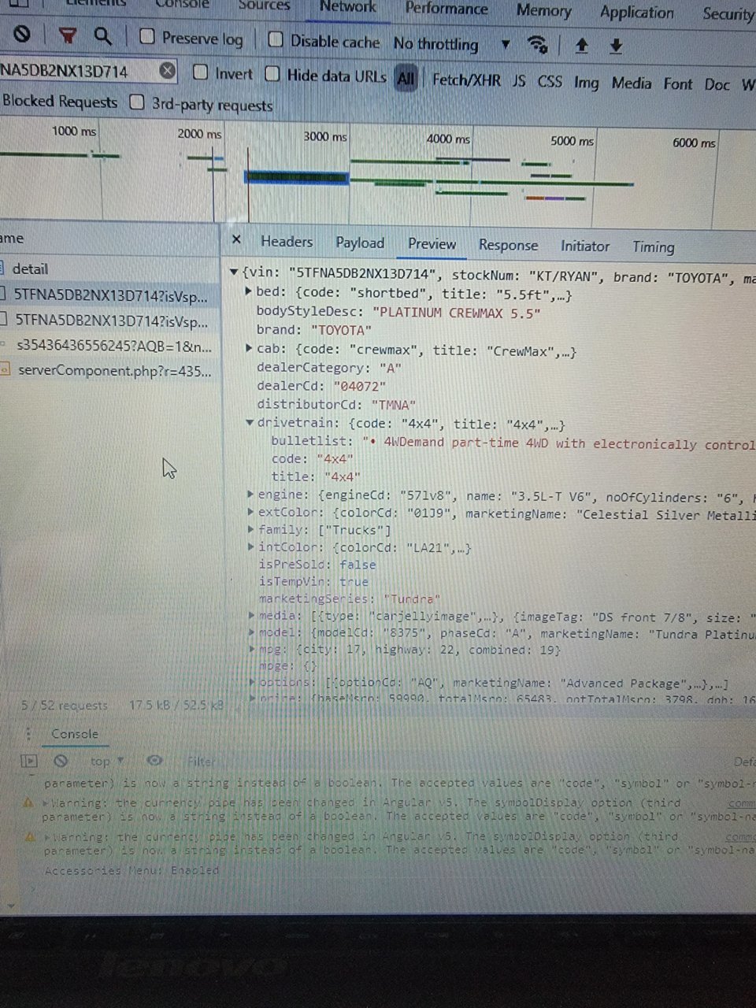Enable the 3rd-party requests checkbox
The height and width of the screenshot is (1008, 756).
click(x=137, y=102)
